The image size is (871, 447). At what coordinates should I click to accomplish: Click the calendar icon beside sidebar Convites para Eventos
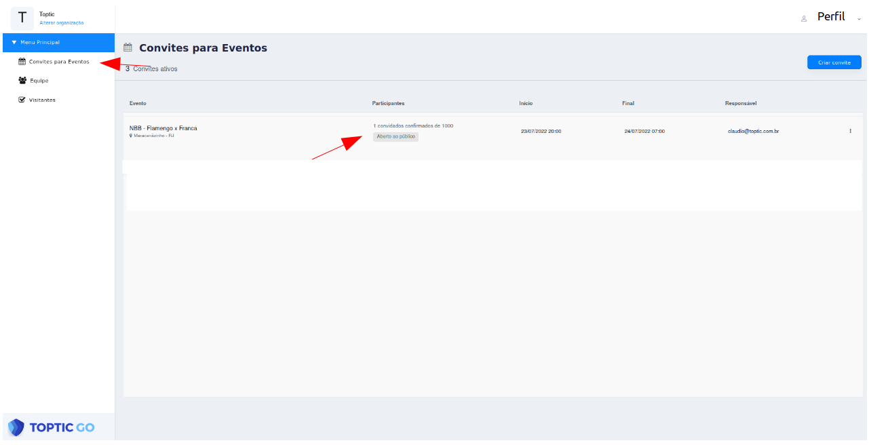click(22, 62)
